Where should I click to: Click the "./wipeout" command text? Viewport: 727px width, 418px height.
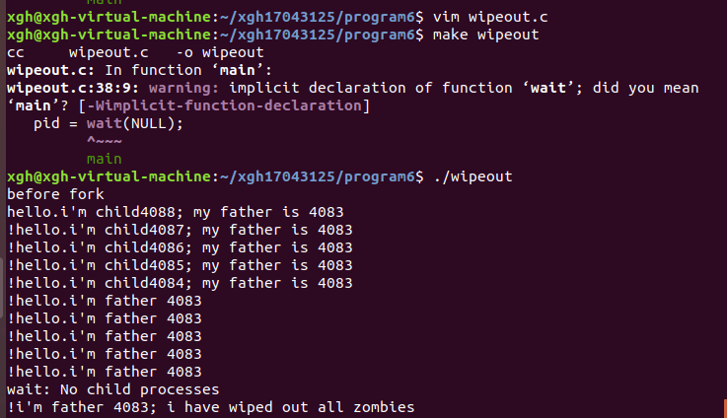tap(473, 176)
